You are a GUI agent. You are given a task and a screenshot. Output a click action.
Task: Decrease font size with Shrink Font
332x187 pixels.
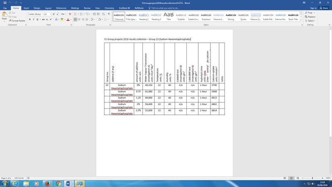coord(58,14)
